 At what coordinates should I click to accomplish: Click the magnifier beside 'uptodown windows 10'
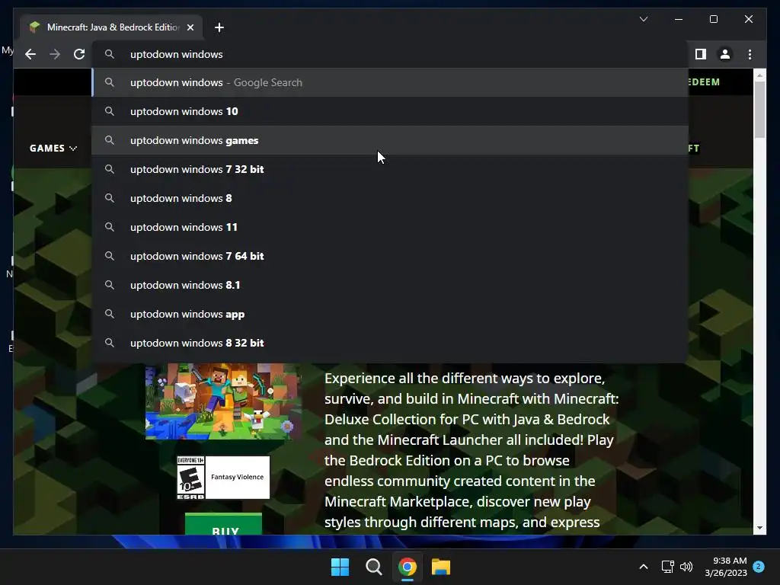(x=110, y=111)
